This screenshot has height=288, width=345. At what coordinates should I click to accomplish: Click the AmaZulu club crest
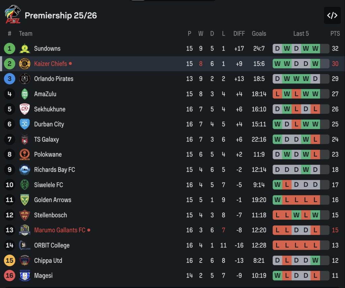[25, 94]
